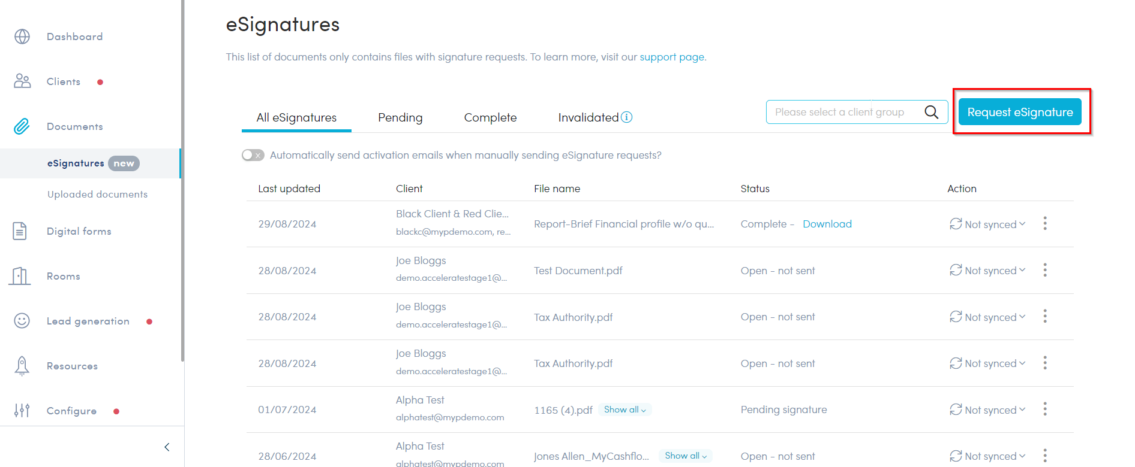Download the completed Report-Brief document
This screenshot has height=467, width=1135.
[x=827, y=224]
